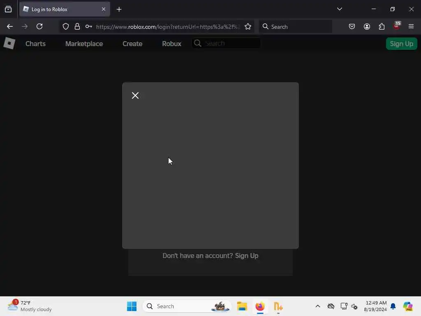Open the saved logins key icon
421x316 pixels.
click(89, 26)
